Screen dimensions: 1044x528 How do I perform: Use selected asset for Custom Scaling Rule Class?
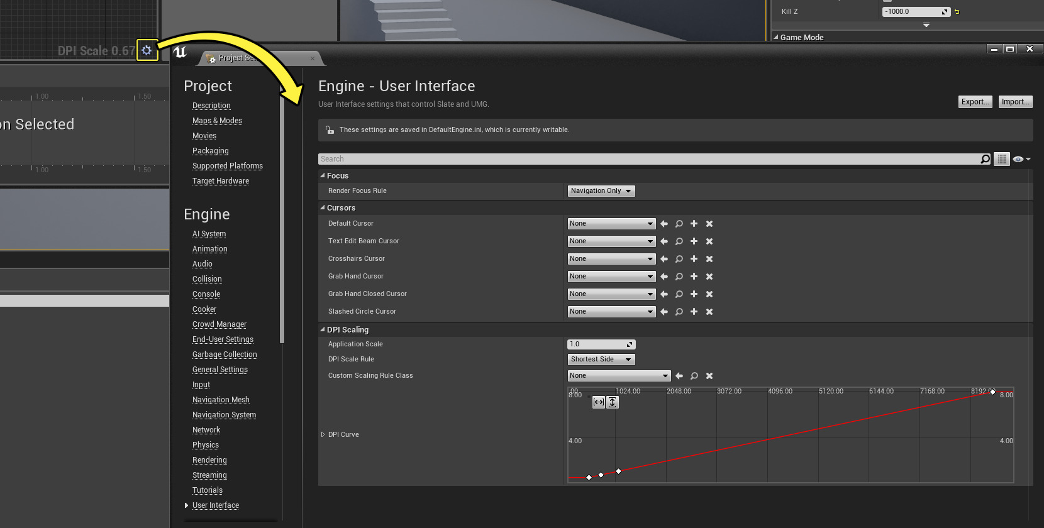coord(679,376)
